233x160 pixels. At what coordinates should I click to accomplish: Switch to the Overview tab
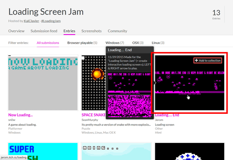[16, 31]
